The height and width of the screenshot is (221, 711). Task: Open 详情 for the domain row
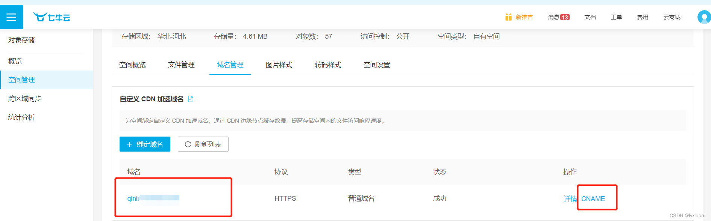click(x=570, y=199)
